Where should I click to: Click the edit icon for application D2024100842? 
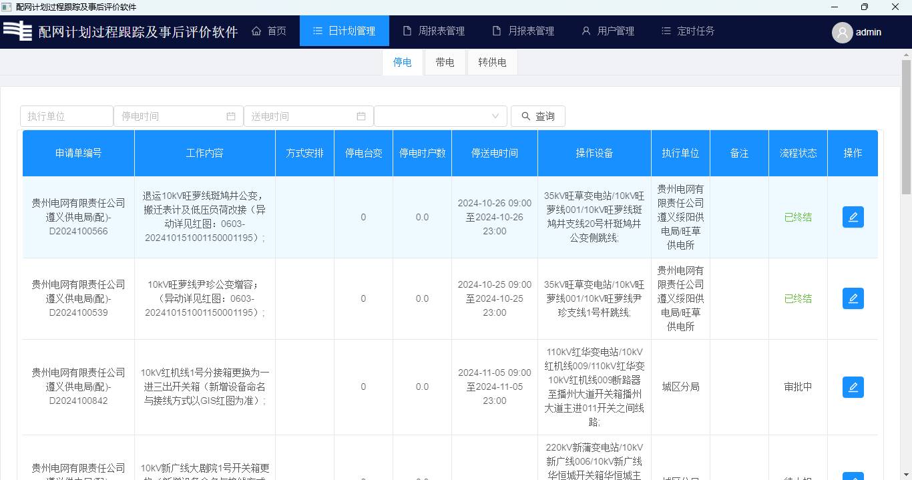coord(853,387)
